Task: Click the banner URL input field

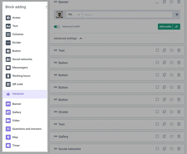Action: pos(127,15)
